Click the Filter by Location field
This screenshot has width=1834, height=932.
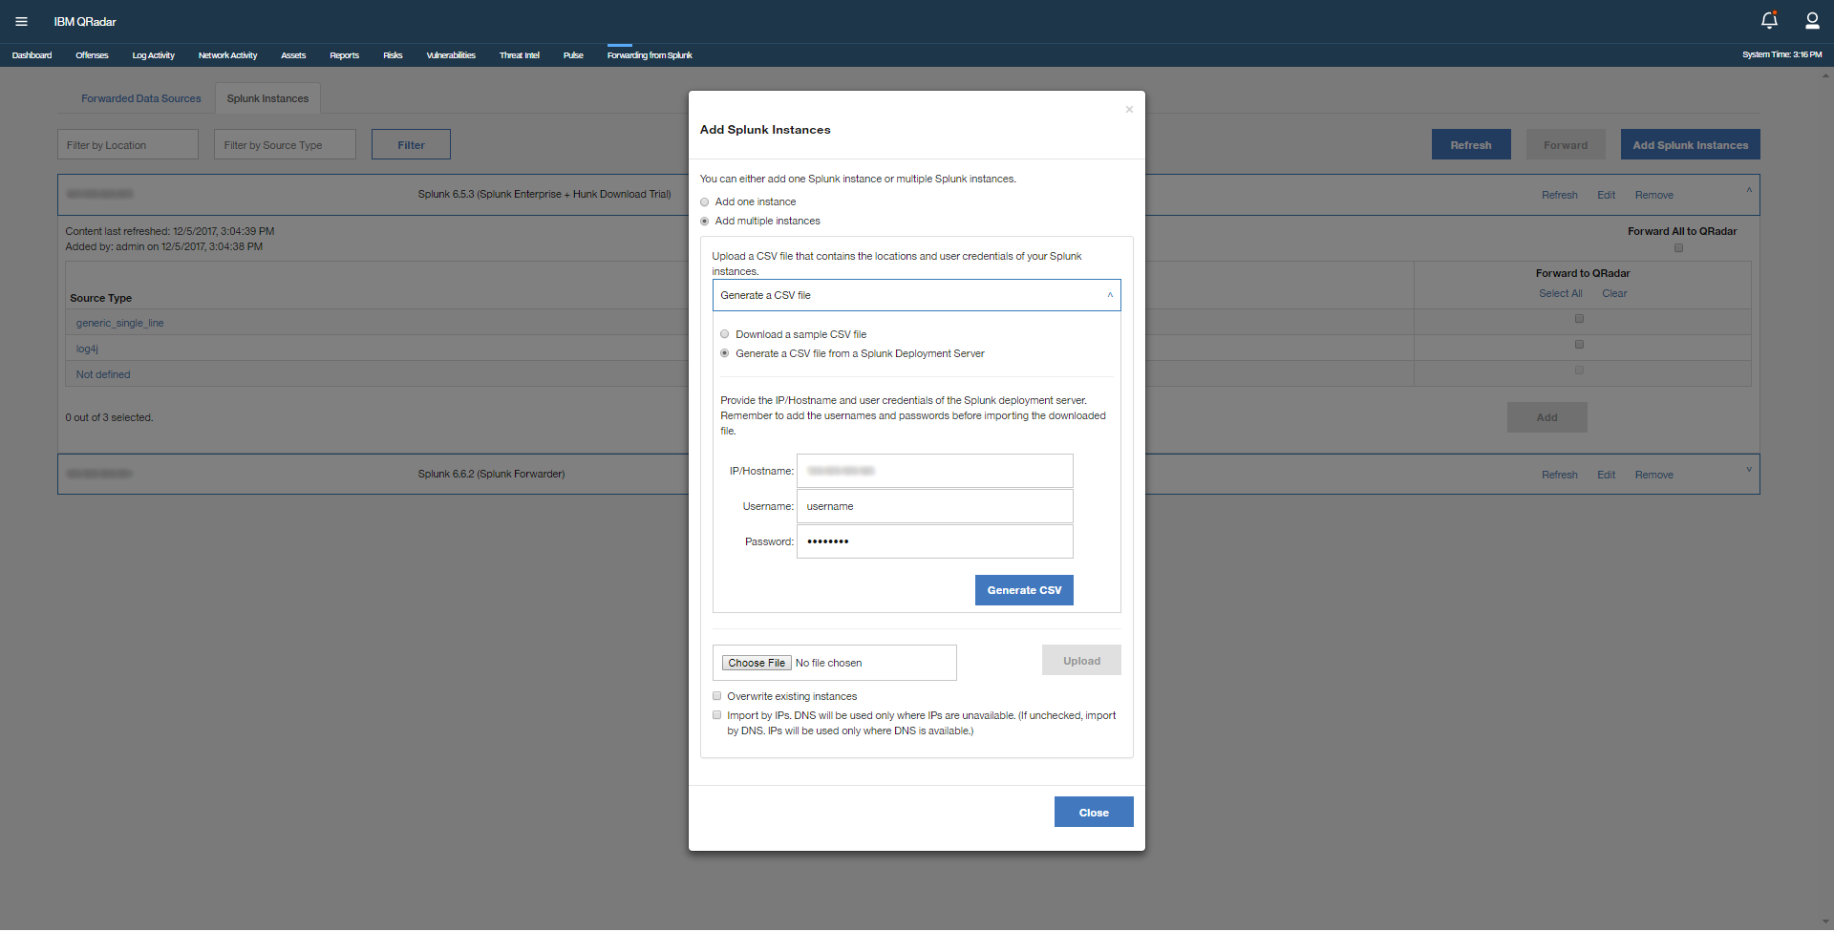click(127, 144)
